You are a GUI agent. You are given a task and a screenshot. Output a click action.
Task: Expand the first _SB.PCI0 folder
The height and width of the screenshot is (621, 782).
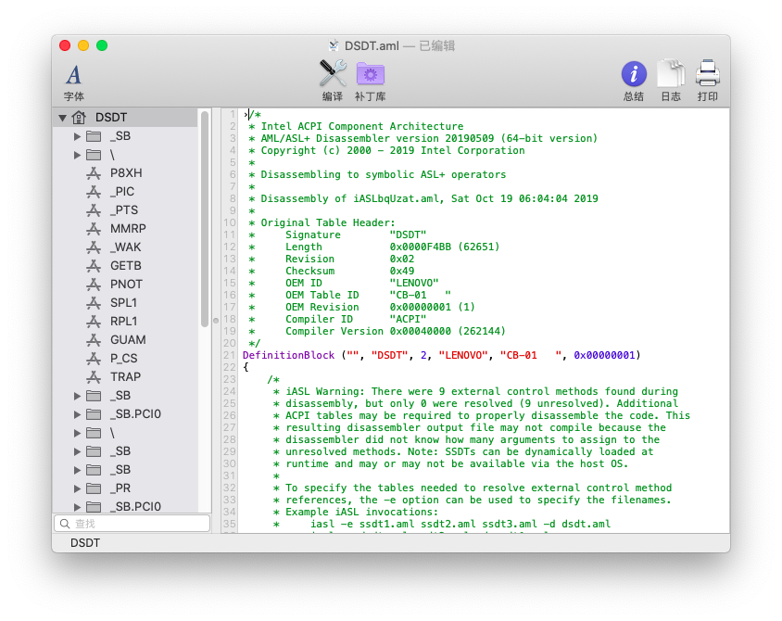coord(78,414)
